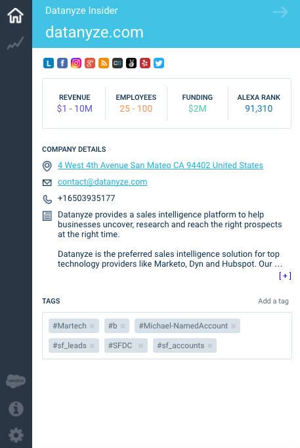Click the description document icon

(x=47, y=216)
